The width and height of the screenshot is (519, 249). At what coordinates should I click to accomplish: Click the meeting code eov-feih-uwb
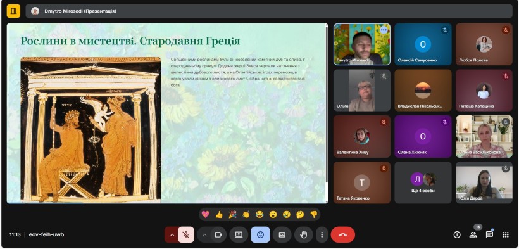46,234
